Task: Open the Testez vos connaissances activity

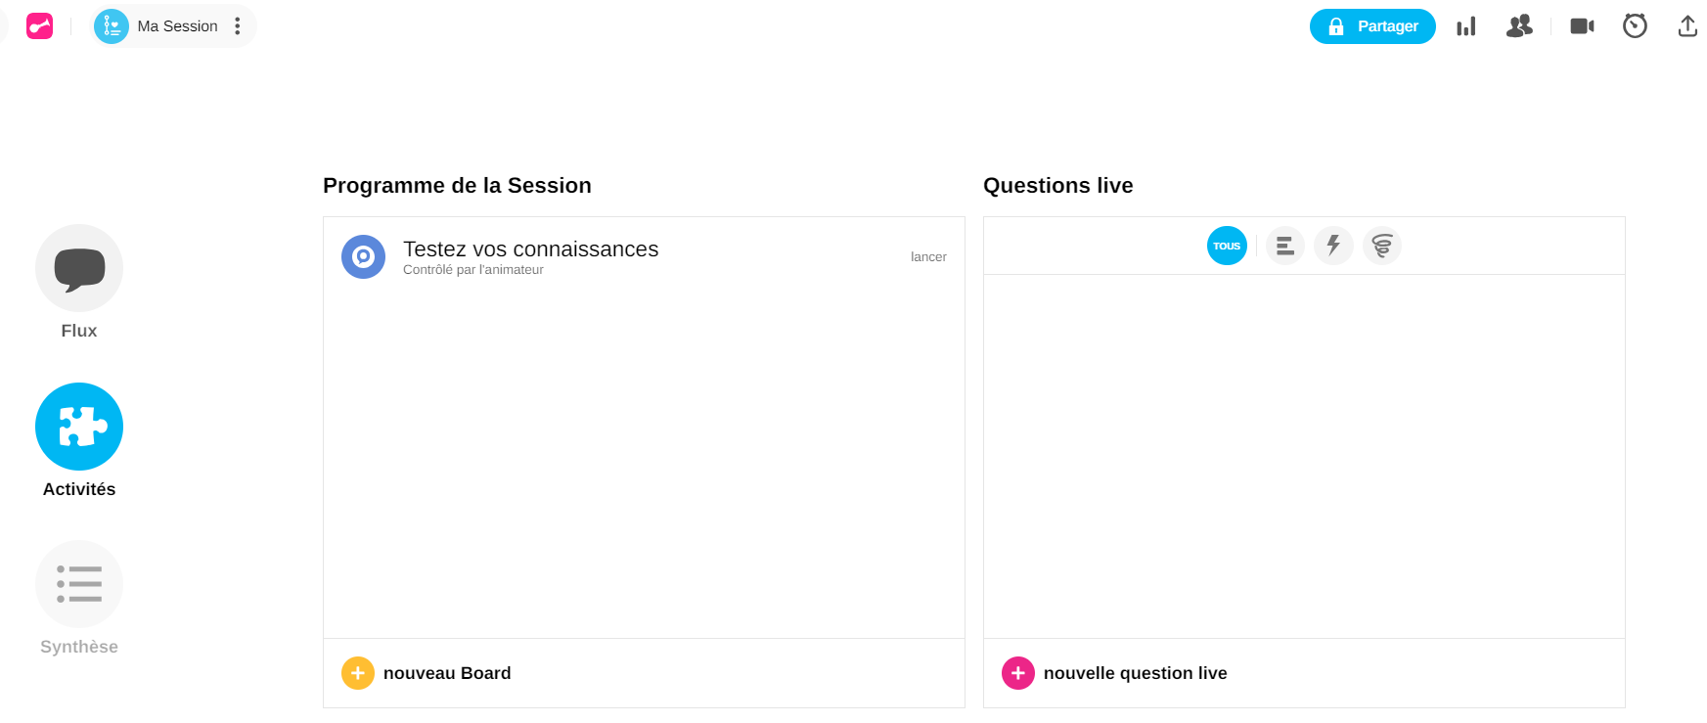Action: pyautogui.click(x=530, y=249)
